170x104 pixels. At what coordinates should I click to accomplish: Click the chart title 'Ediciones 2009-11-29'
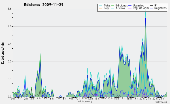[44, 5]
